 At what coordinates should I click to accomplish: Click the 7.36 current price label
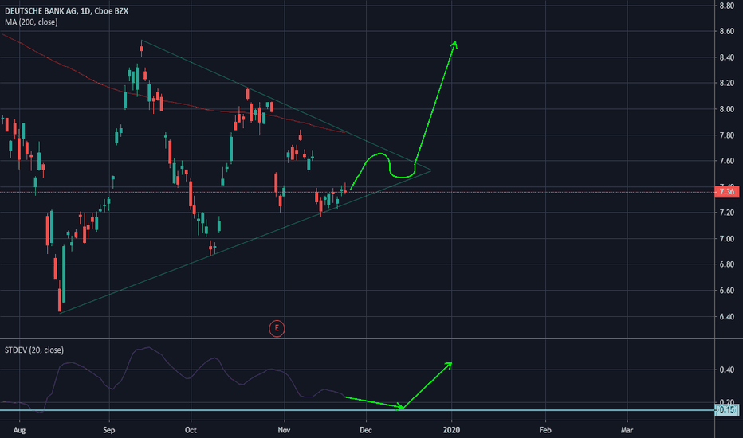pyautogui.click(x=726, y=192)
